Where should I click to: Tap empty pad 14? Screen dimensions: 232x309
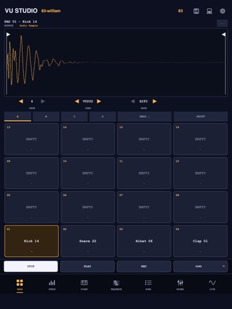[88, 139]
